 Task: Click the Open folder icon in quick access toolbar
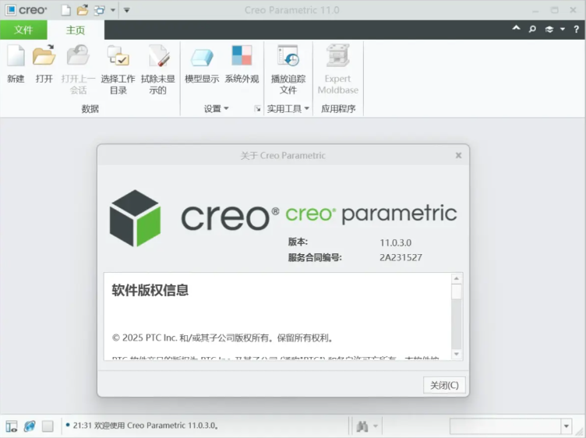coord(83,10)
